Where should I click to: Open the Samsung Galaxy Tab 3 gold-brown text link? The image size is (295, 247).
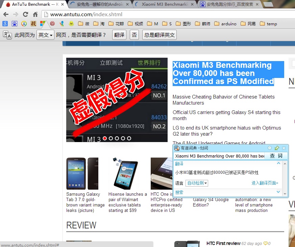coord(85,202)
